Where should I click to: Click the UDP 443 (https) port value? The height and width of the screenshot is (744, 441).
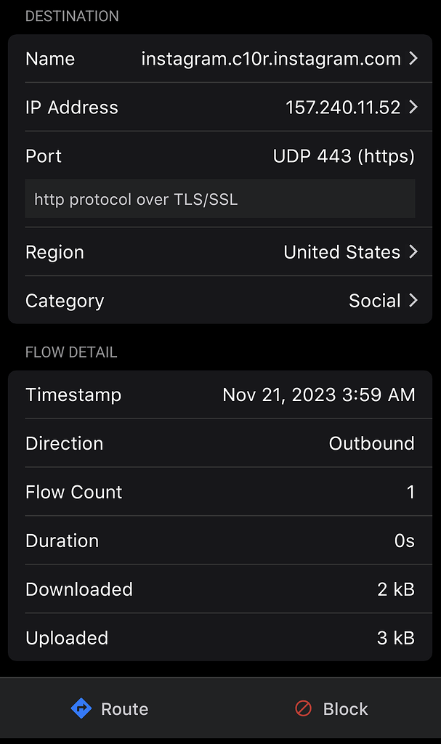(344, 155)
